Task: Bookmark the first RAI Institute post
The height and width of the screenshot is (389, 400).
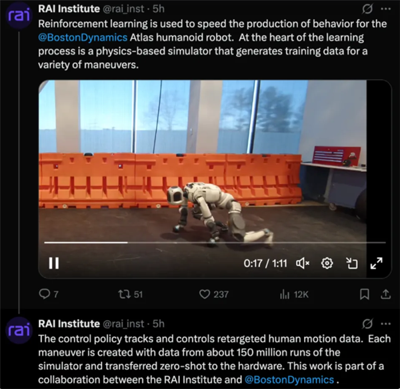Action: pos(365,294)
